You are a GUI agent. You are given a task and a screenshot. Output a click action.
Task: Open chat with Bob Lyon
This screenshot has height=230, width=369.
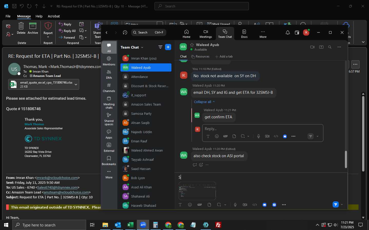pyautogui.click(x=146, y=178)
